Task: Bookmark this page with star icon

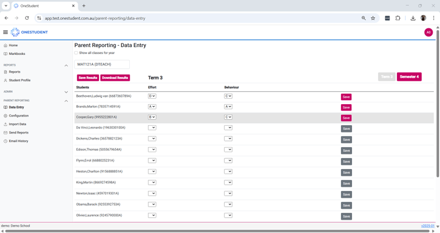Action: [x=373, y=18]
